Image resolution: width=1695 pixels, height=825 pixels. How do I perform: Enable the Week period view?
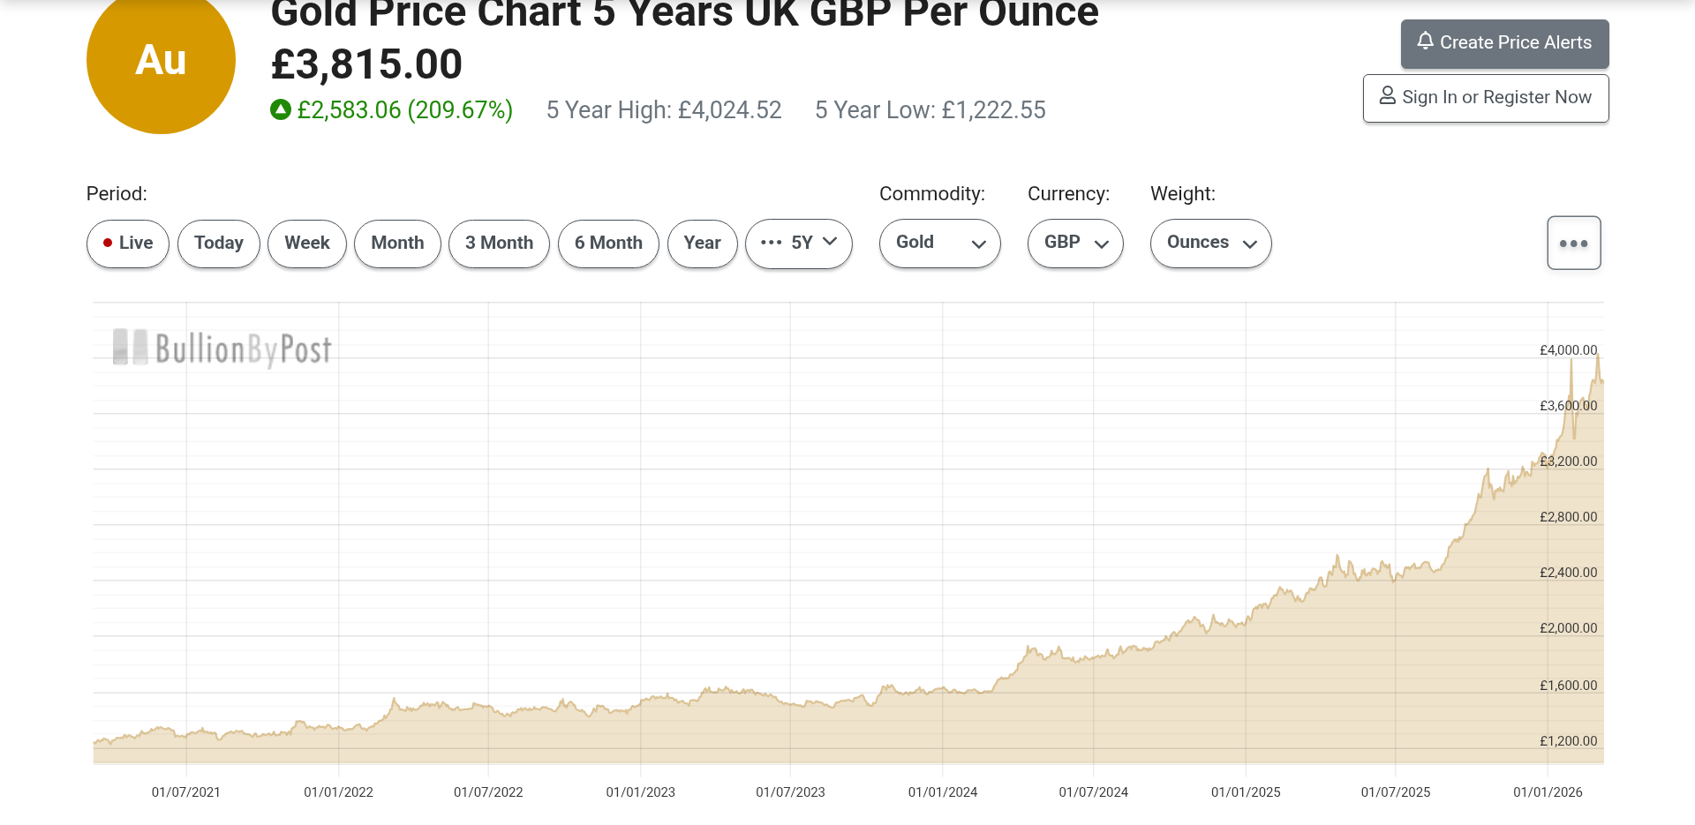(306, 243)
